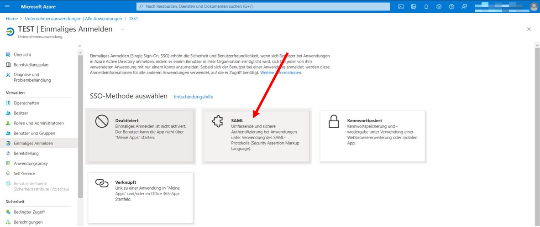Viewport: 540px width, 227px height.
Task: Click the Self-Service icon
Action: (9, 173)
